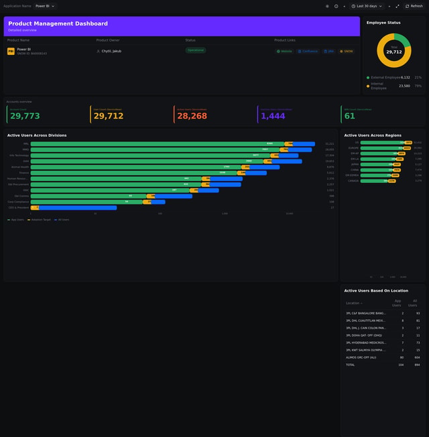Screen dimensions: 429x437
Task: Open the SNOW product link
Action: click(x=346, y=51)
